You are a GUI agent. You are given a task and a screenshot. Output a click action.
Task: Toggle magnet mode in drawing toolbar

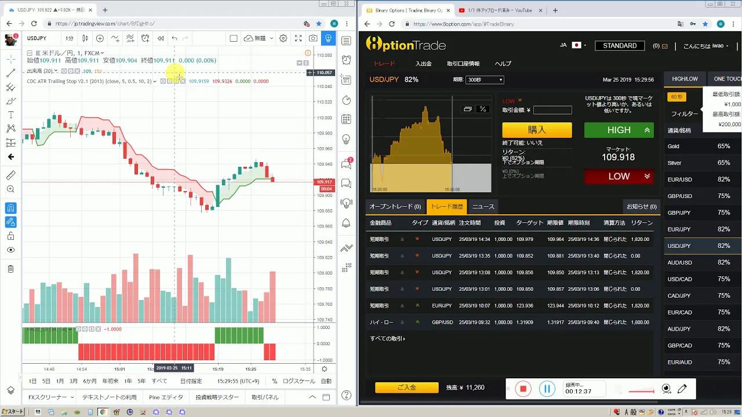(10, 208)
